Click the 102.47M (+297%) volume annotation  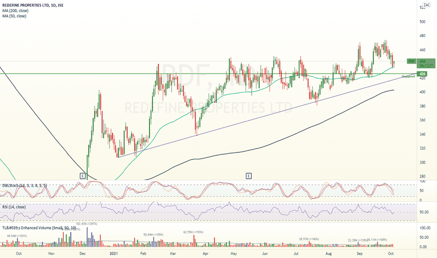point(86,224)
